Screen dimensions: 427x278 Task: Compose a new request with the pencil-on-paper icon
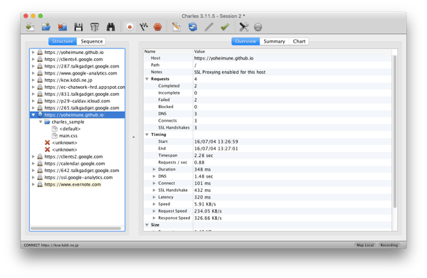(176, 27)
